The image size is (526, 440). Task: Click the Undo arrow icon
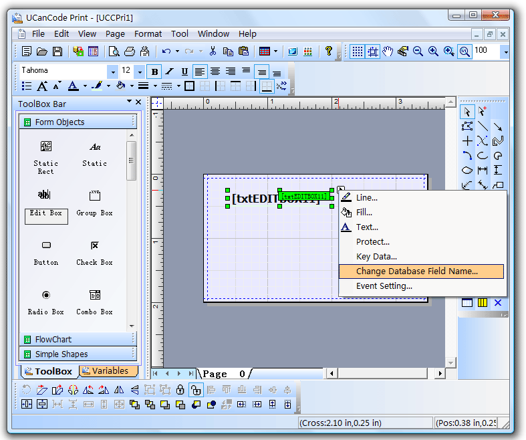point(166,51)
